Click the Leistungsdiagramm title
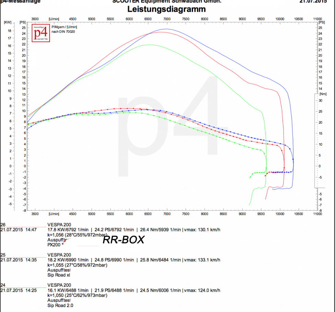Image resolution: width=335 pixels, height=312 pixels. pos(167,9)
